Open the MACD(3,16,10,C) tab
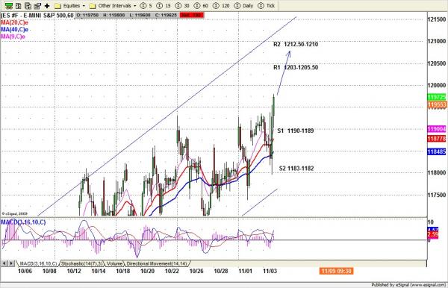This screenshot has height=288, width=448. click(38, 263)
